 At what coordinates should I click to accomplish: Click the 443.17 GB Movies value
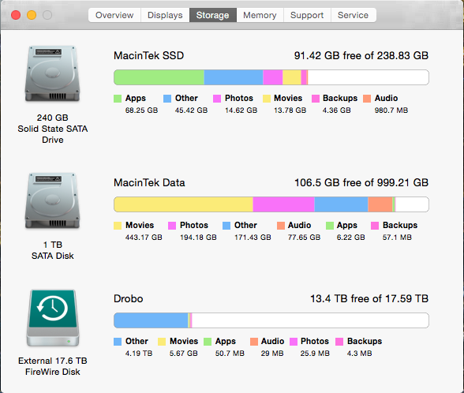click(x=144, y=238)
